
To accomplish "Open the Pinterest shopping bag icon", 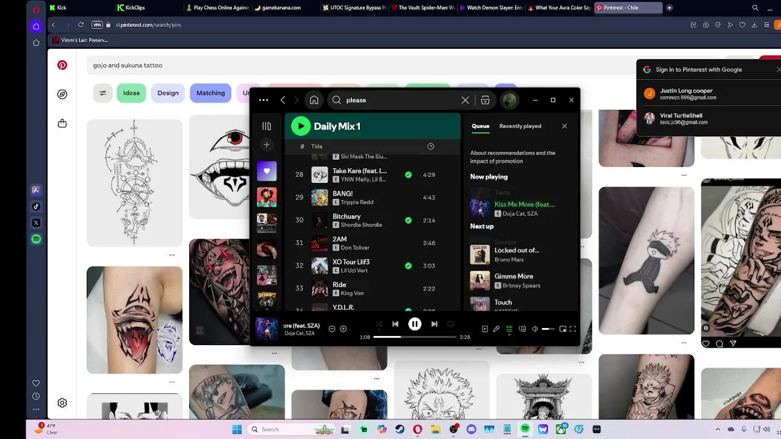I will tap(62, 123).
